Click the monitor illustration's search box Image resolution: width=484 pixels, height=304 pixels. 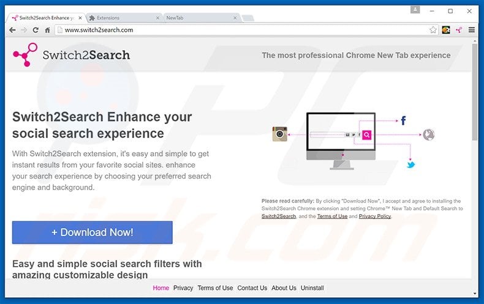click(328, 135)
